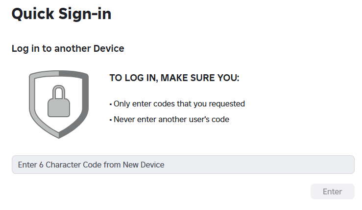Click the "Enter 6 Character Code" placeholder text
The width and height of the screenshot is (362, 210).
(91, 165)
